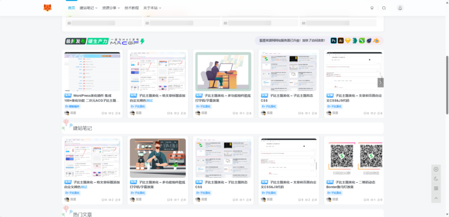
Task: Click the Illustrator Ai icon
Action: (341, 40)
